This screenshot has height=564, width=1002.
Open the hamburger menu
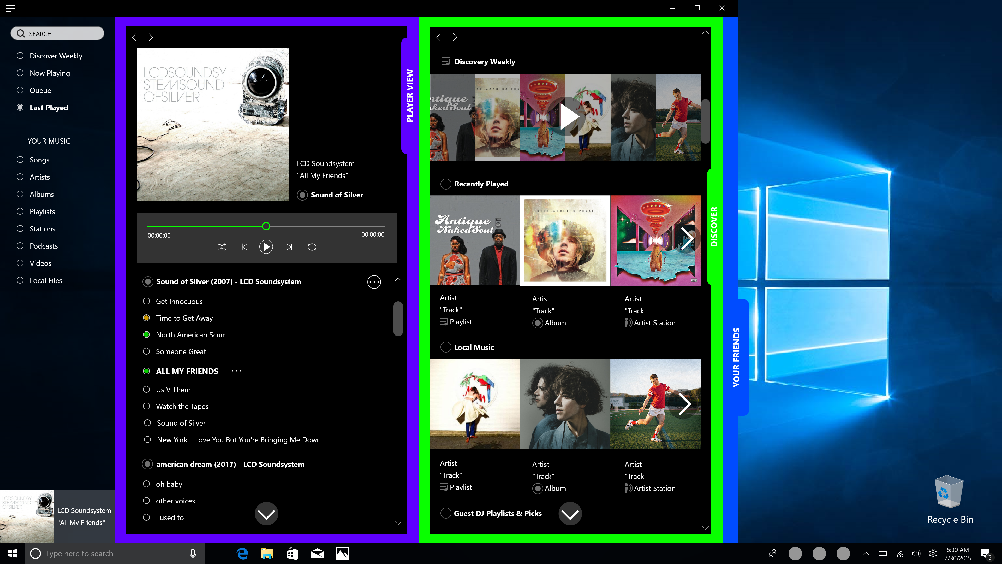pos(10,8)
